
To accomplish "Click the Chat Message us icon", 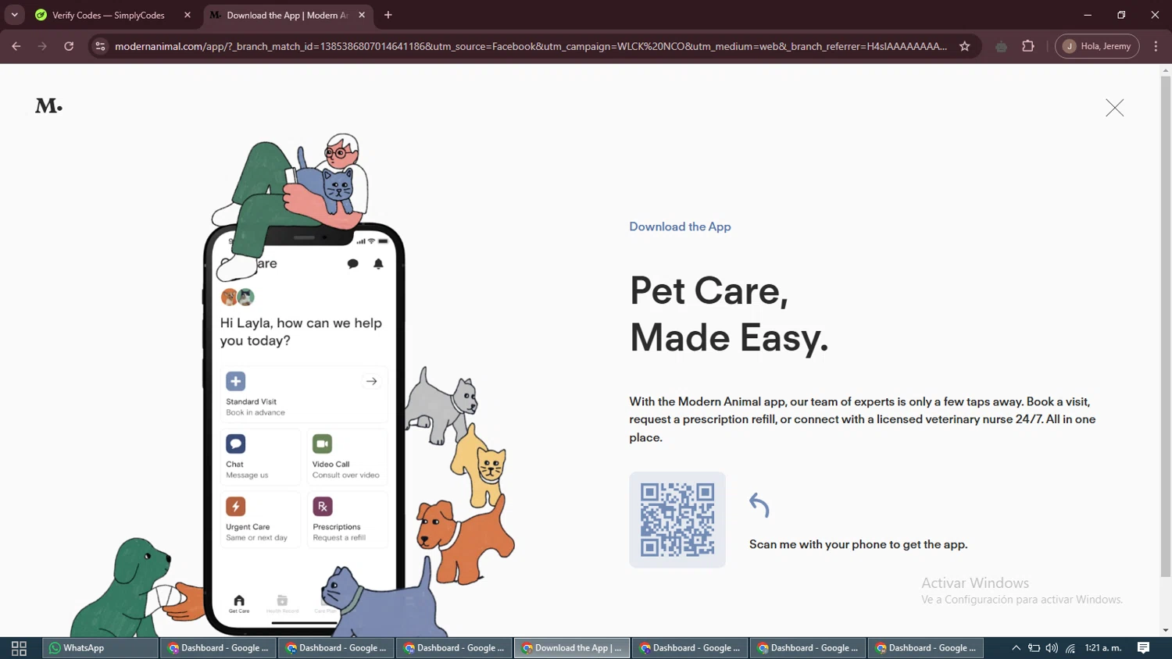I will (x=235, y=443).
